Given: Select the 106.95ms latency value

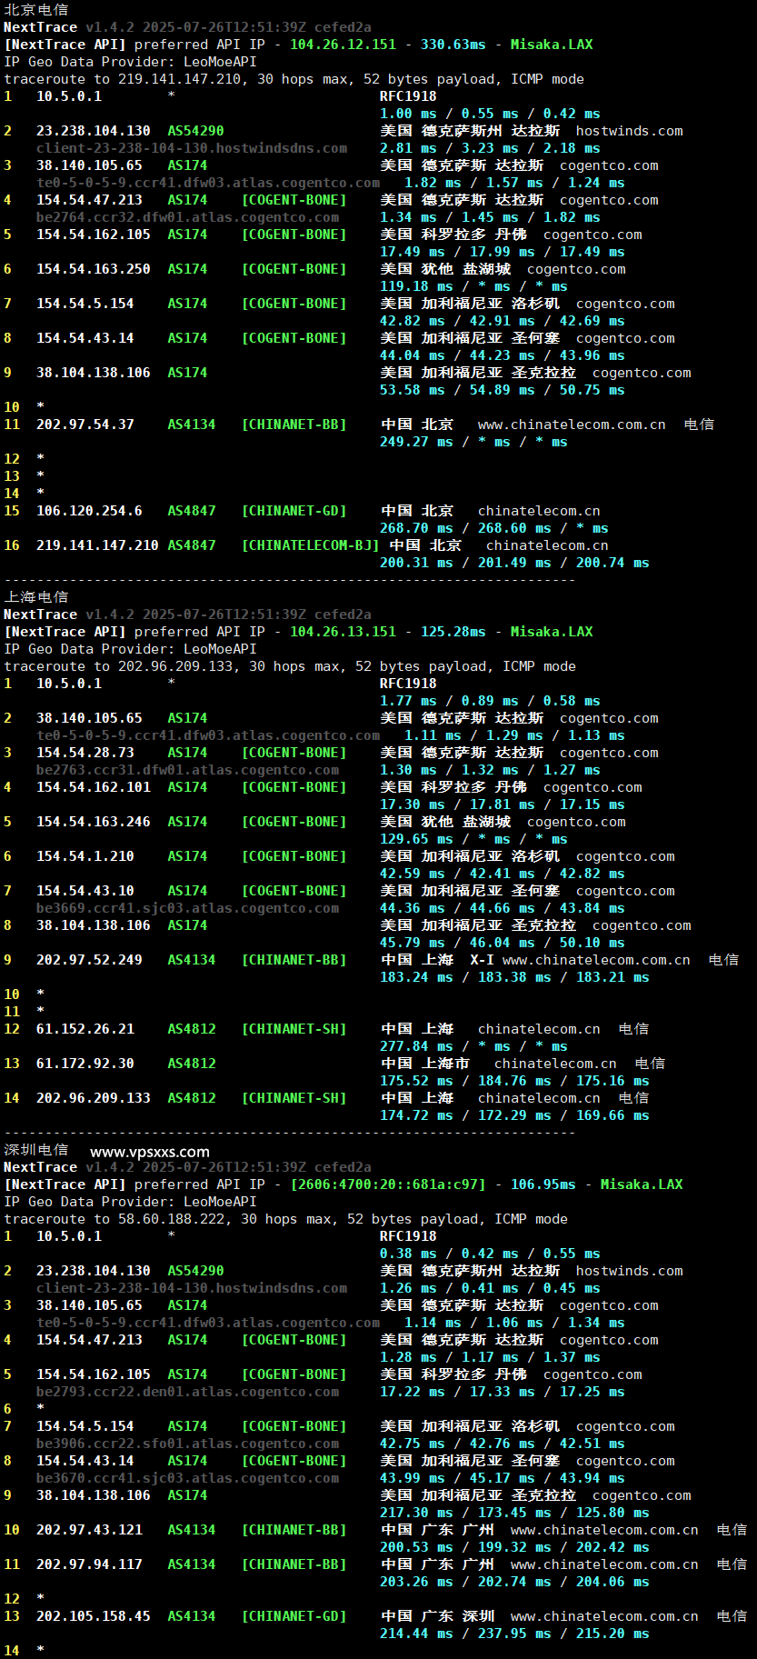Looking at the screenshot, I should (x=543, y=1184).
